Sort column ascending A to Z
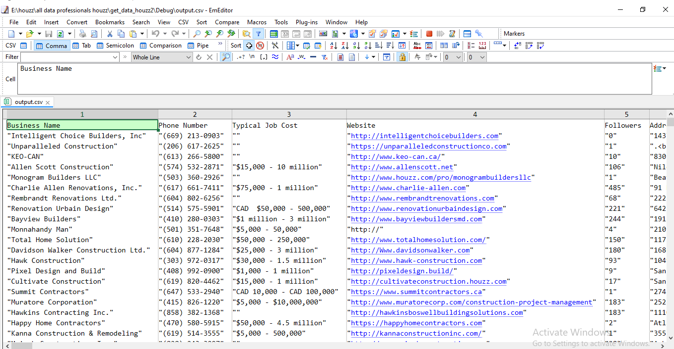Viewport: 674px width, 349px height. [x=334, y=45]
